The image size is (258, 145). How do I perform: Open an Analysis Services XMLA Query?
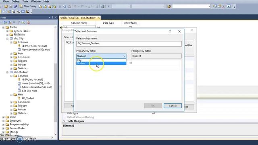pos(54,6)
